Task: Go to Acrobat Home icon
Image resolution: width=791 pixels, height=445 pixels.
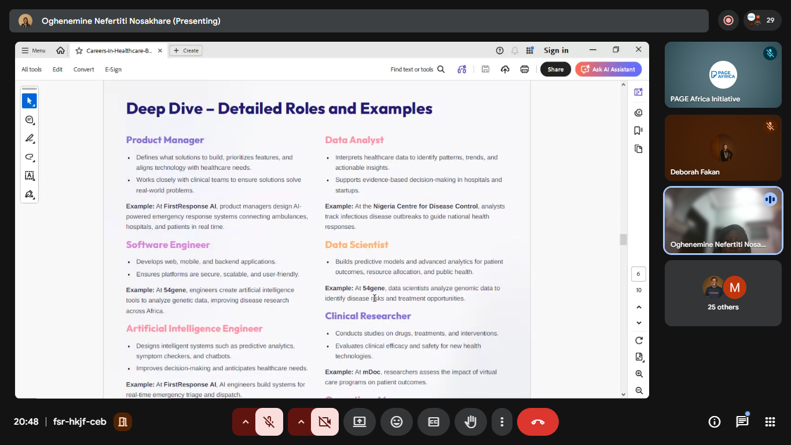Action: [x=60, y=50]
